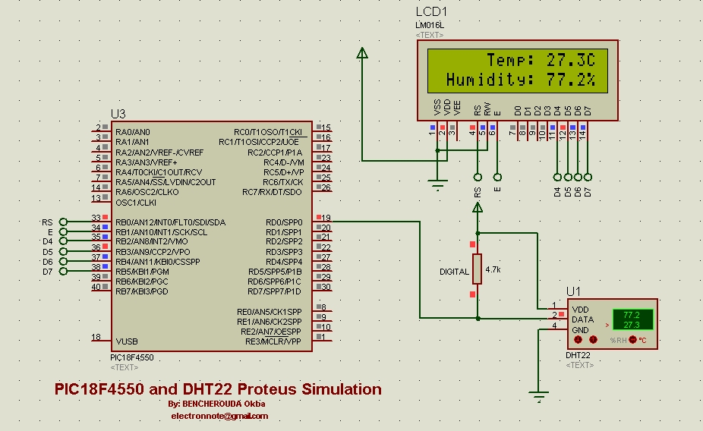Click the U1 reference label
The height and width of the screenshot is (431, 703).
pos(573,291)
